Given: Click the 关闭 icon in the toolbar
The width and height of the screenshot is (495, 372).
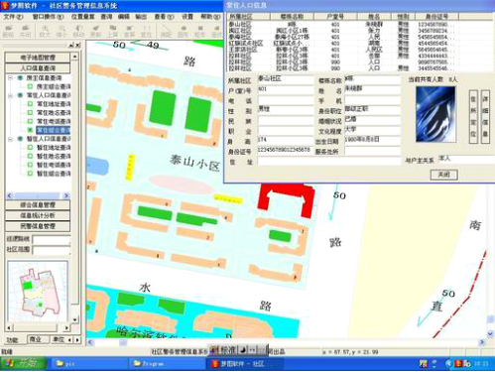Looking at the screenshot, I should (25, 31).
